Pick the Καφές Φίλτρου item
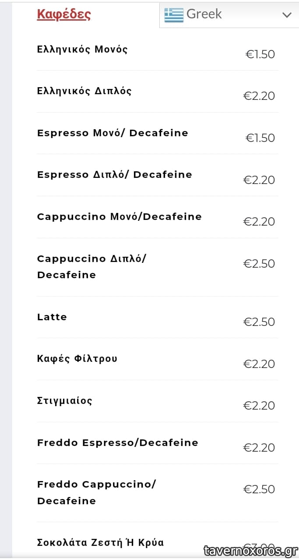The width and height of the screenshot is (299, 559). (77, 359)
